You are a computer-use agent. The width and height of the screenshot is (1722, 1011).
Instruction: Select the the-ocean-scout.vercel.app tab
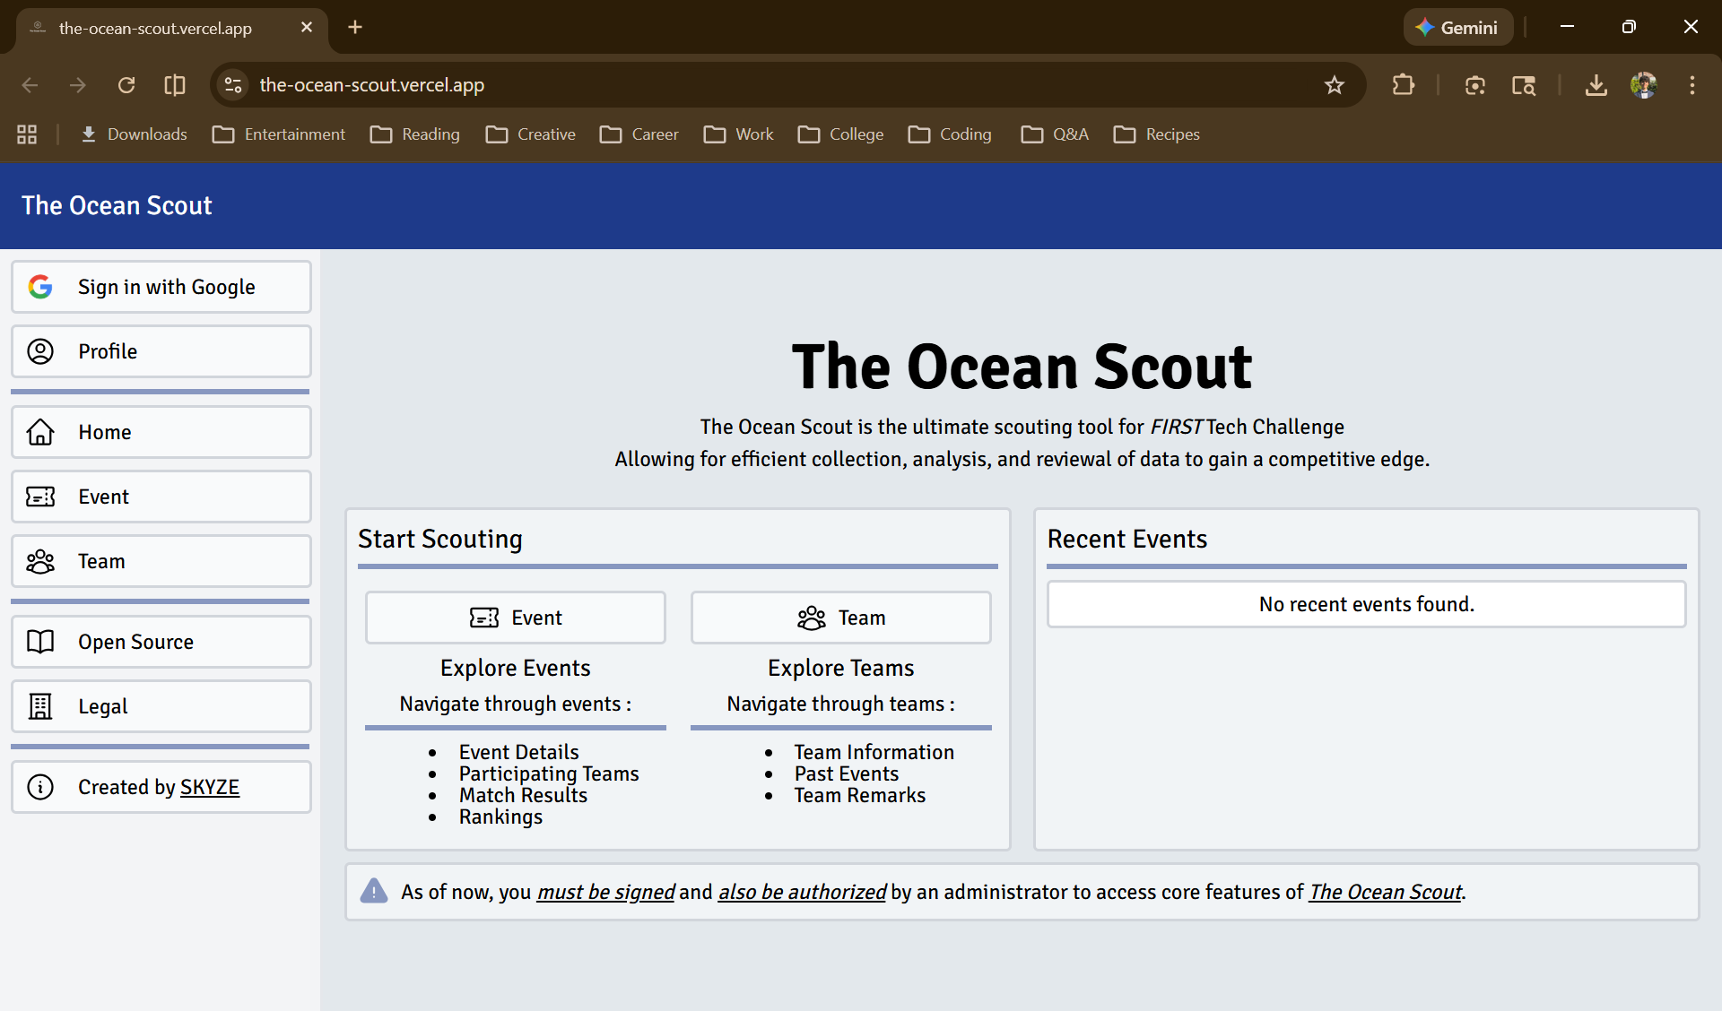170,28
